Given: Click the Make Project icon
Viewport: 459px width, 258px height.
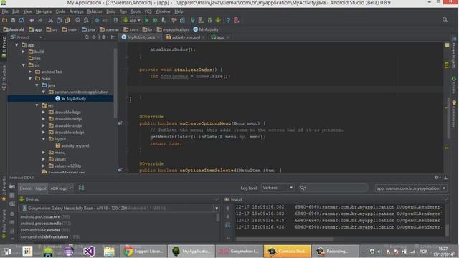Looking at the screenshot, I should click(x=116, y=20).
